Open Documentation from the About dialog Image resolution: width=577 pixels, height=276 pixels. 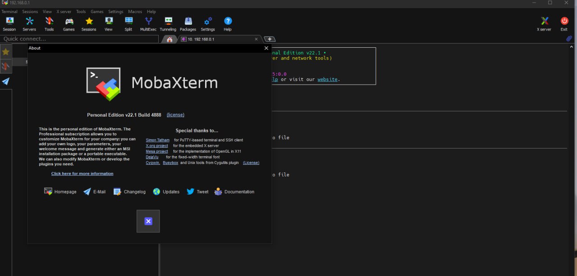click(234, 192)
